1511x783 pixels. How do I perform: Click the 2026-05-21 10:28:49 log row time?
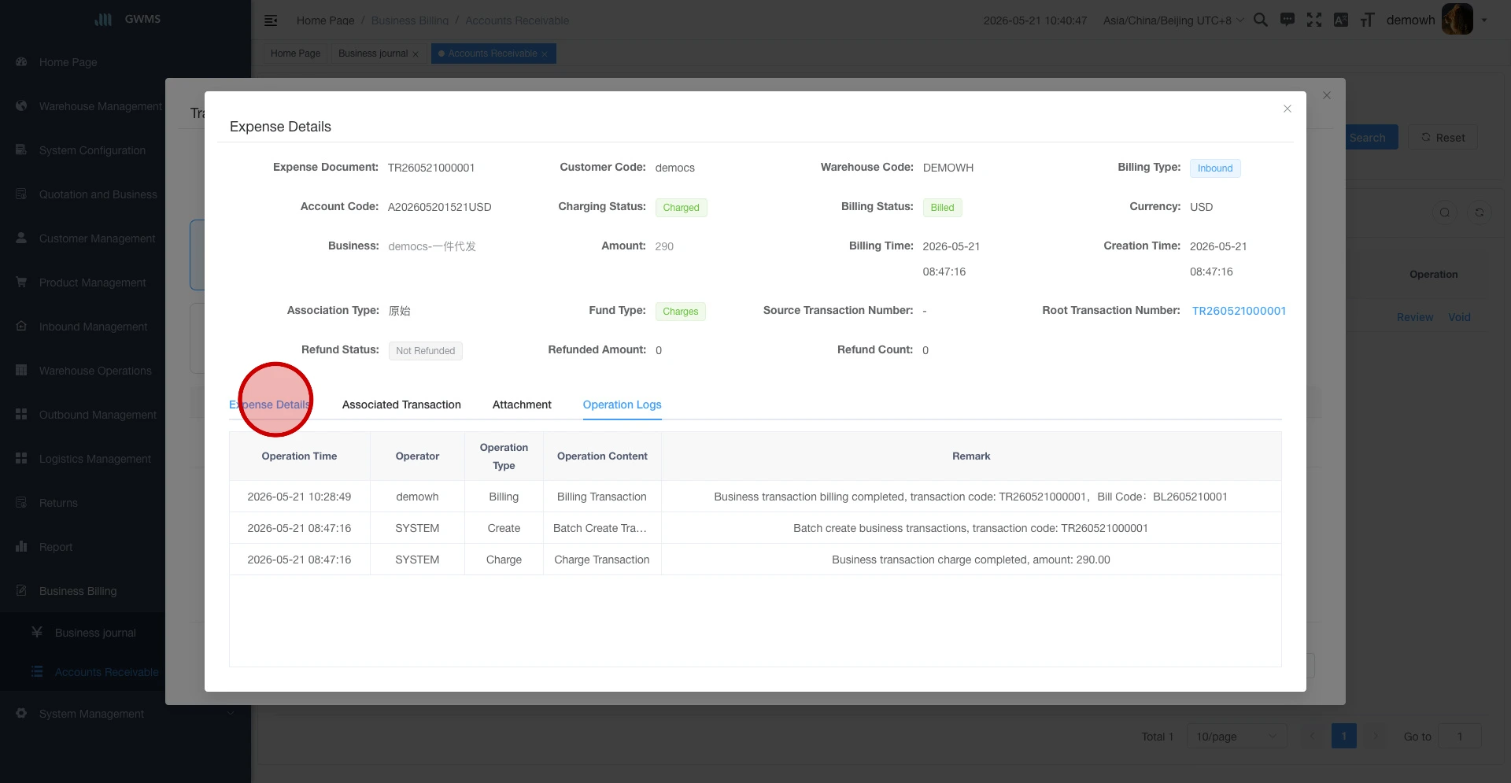click(299, 497)
